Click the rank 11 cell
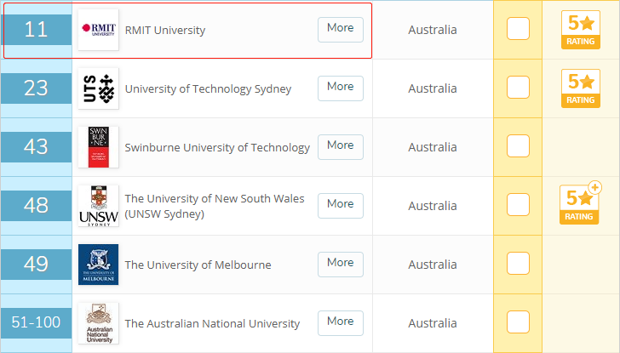This screenshot has width=620, height=353. click(36, 30)
